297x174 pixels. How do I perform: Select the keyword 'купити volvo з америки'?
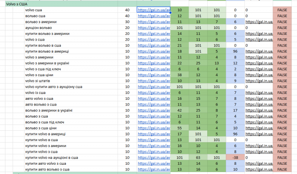tap(46, 146)
